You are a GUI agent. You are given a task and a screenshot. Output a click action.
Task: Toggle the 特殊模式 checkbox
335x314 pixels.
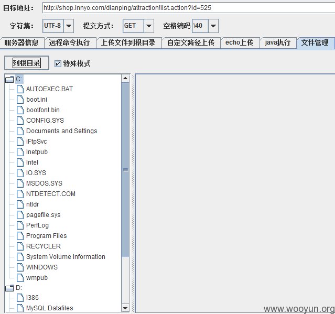[x=58, y=63]
